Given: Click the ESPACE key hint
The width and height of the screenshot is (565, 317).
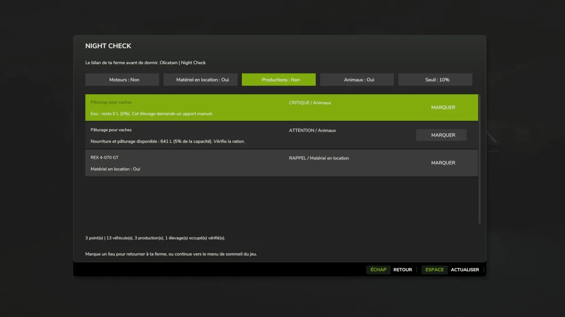Looking at the screenshot, I should [435, 269].
